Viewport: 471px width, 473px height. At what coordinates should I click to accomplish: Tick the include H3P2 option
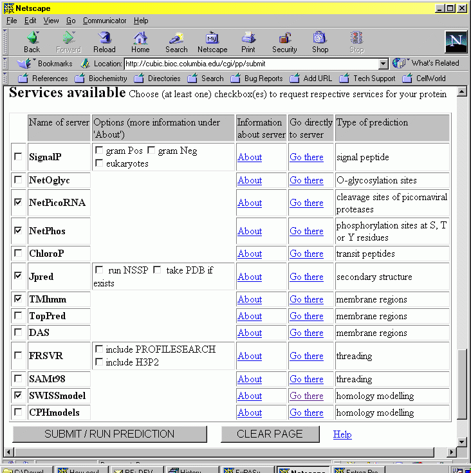[98, 362]
